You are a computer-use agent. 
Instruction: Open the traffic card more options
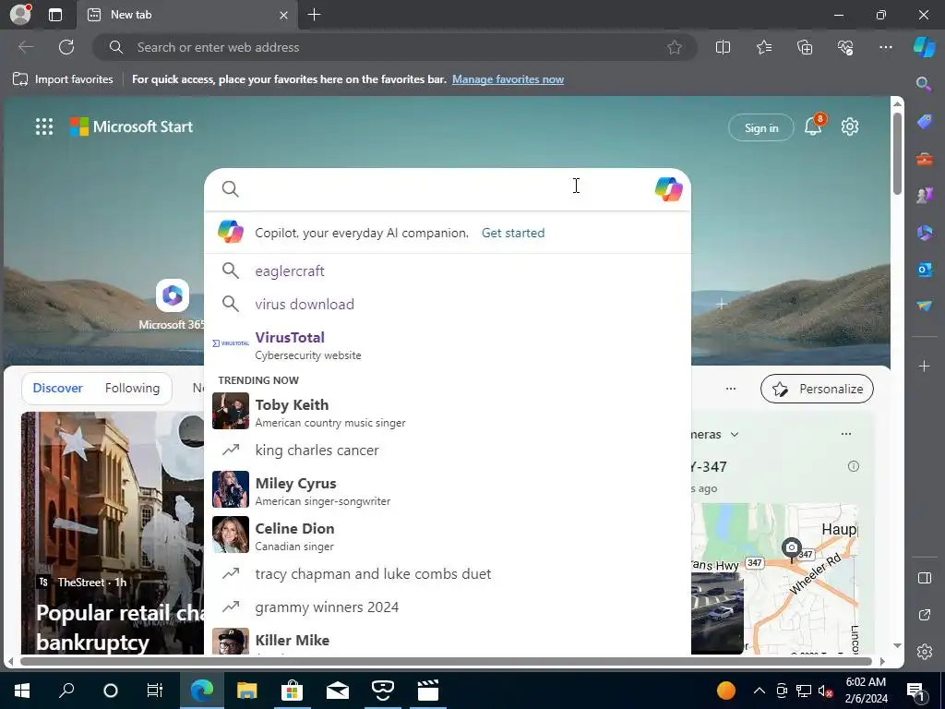click(x=845, y=434)
